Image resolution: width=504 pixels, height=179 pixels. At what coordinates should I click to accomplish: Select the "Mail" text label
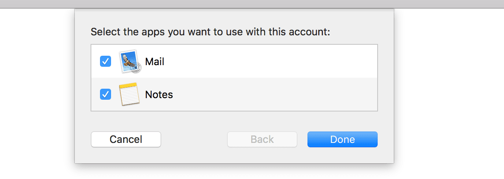155,62
